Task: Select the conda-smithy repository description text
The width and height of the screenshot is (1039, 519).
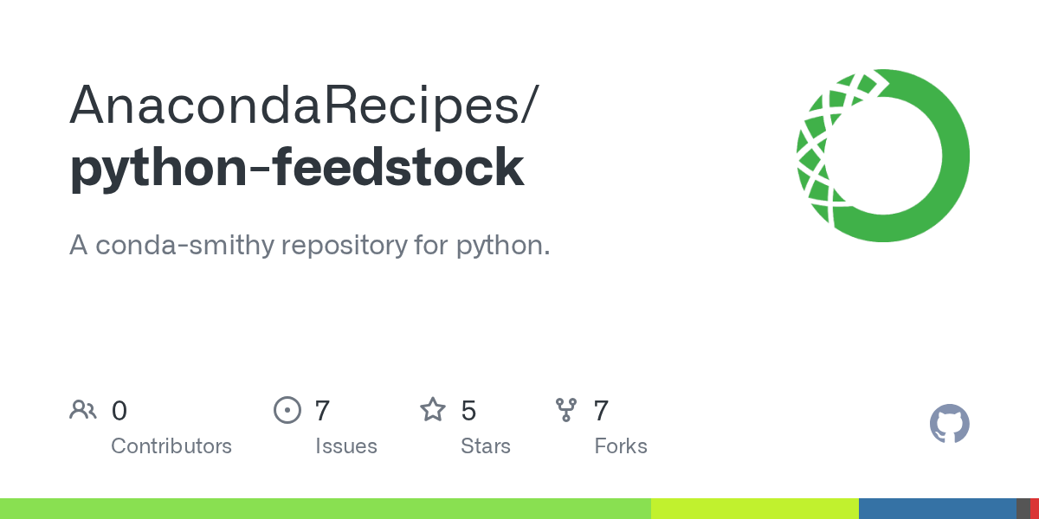Action: coord(310,246)
